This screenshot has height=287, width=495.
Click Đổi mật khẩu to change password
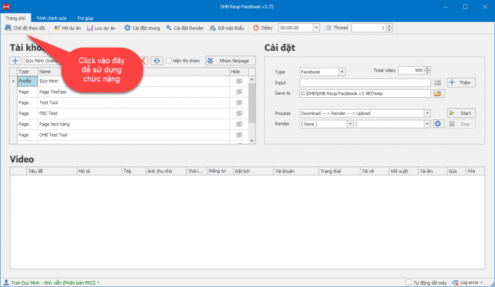click(227, 28)
